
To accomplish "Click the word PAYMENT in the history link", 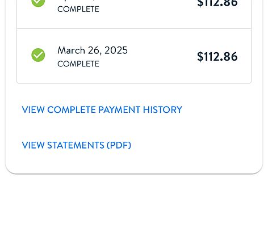I will (x=119, y=109).
